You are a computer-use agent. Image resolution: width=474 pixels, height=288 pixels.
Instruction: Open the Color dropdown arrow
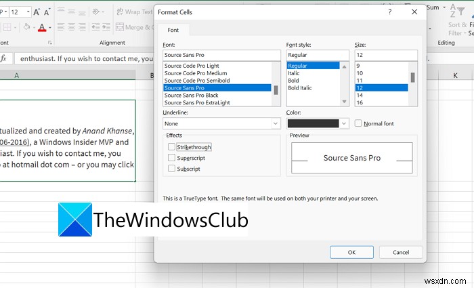click(x=344, y=123)
